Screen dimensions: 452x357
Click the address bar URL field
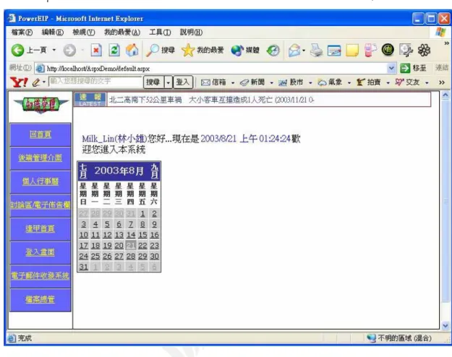point(215,68)
